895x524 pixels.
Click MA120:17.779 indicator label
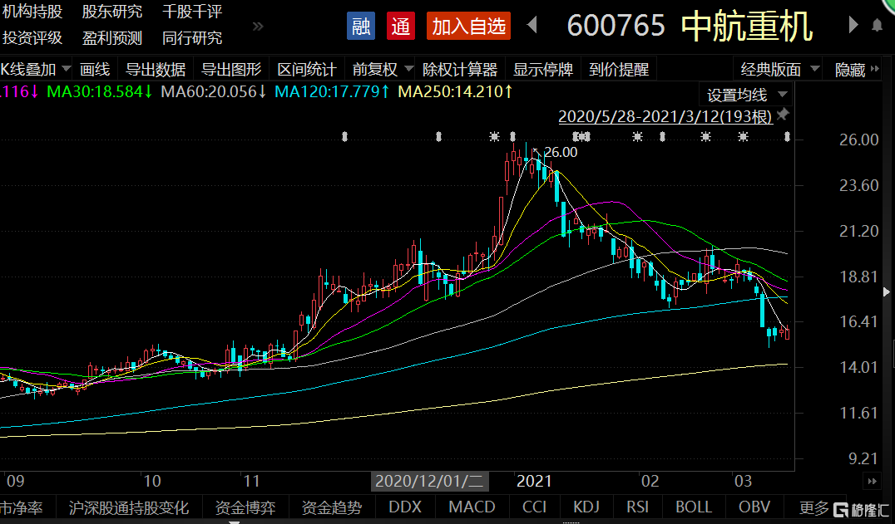pos(332,91)
